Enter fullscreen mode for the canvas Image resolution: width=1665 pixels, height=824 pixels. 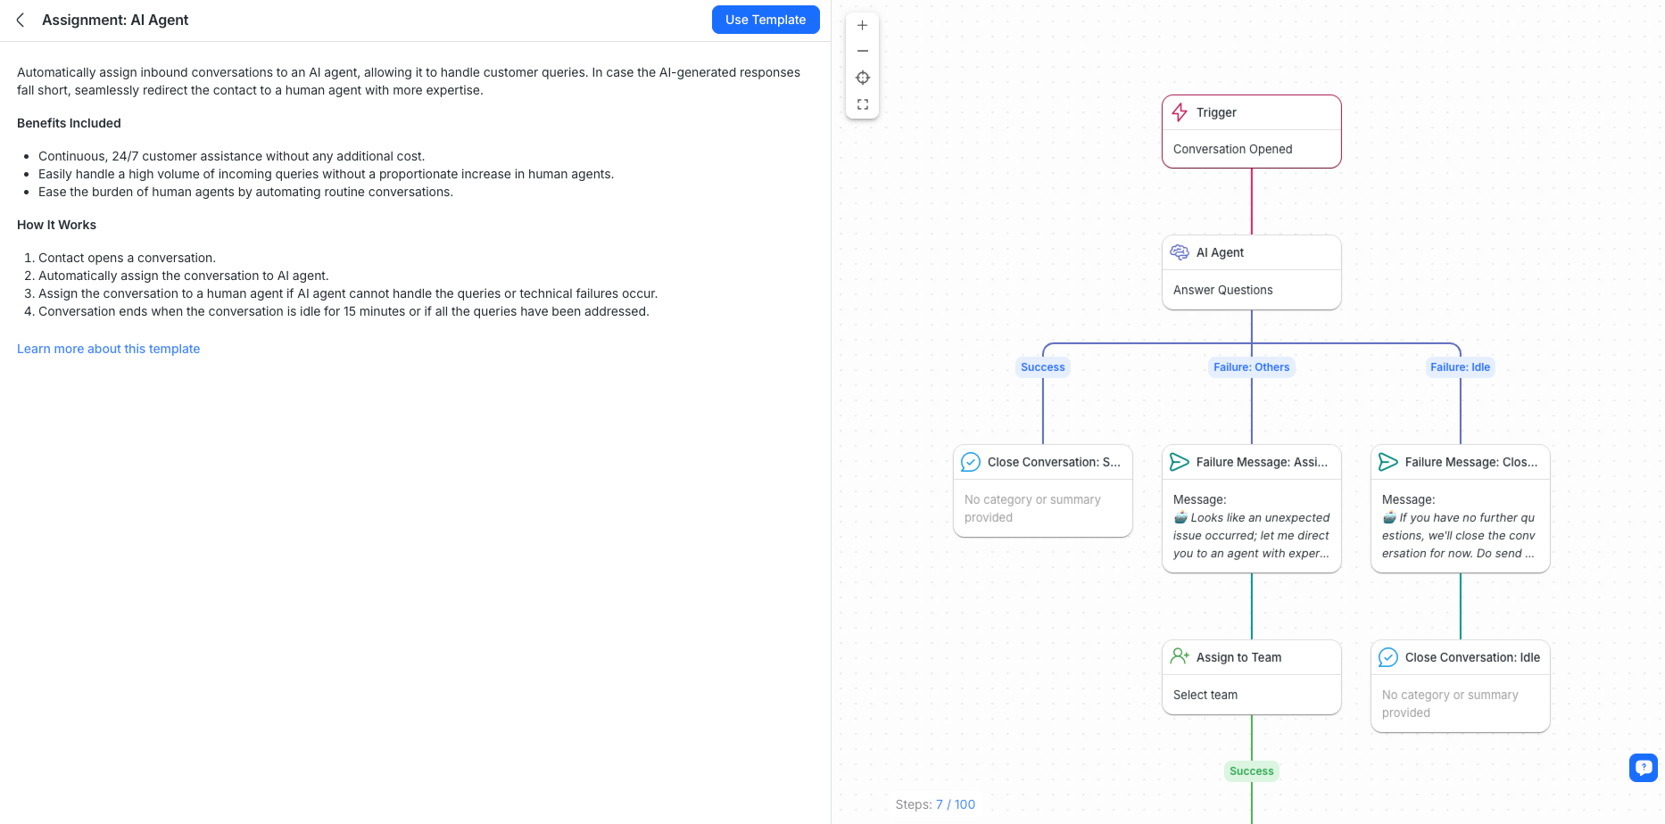(x=862, y=103)
